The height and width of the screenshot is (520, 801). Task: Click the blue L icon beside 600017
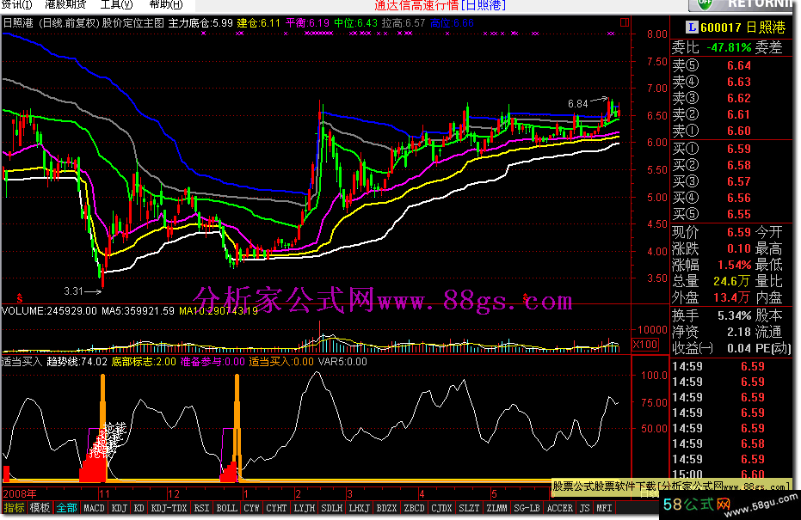point(693,27)
